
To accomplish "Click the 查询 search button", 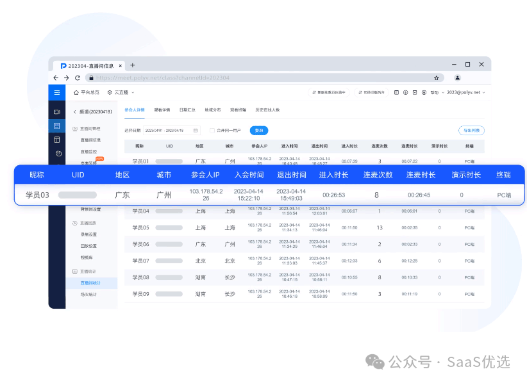I will coord(260,130).
